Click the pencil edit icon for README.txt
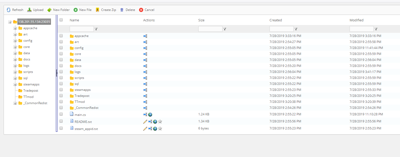 145,122
